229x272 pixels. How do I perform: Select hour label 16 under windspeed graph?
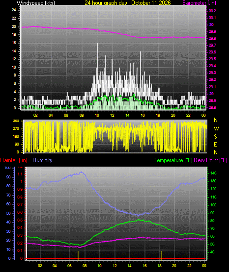(143, 115)
